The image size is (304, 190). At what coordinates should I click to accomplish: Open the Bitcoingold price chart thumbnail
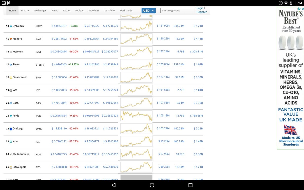point(136,167)
